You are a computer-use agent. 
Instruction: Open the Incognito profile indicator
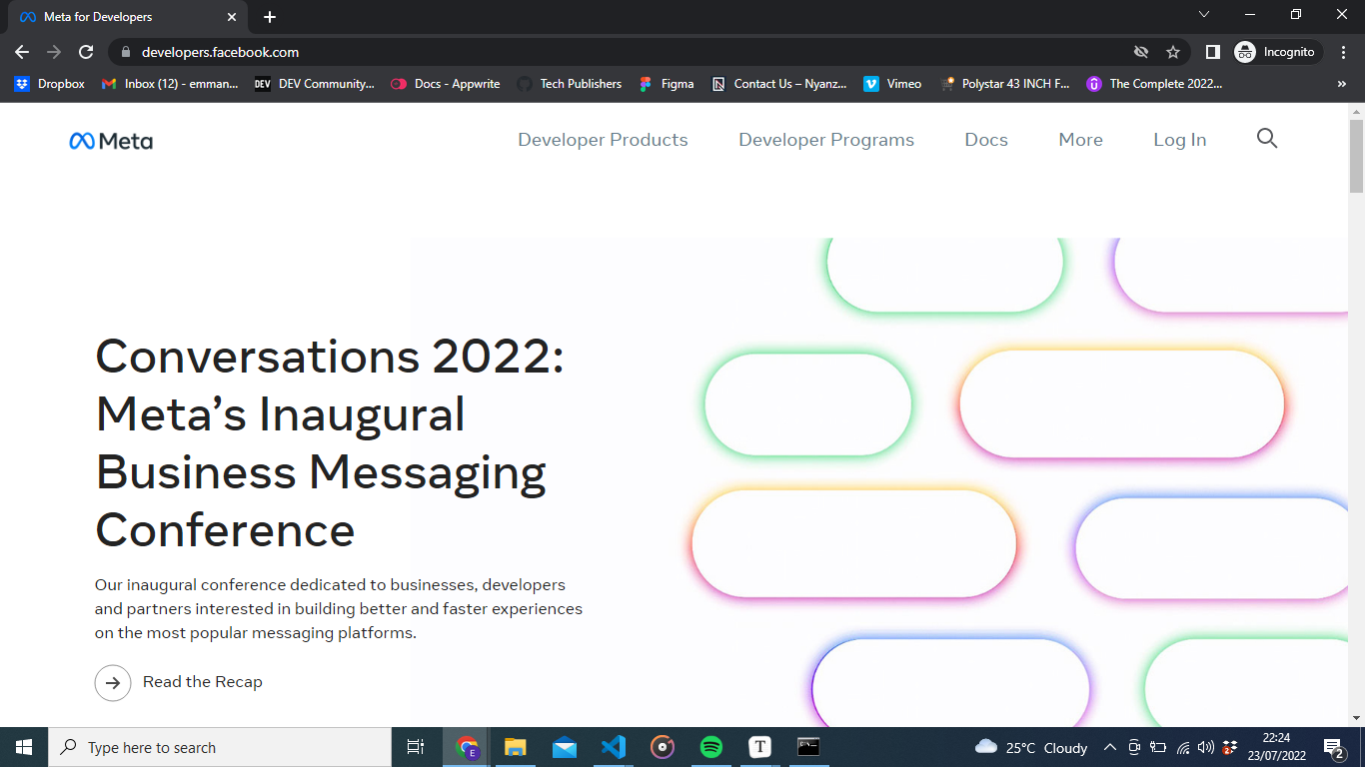(1278, 52)
